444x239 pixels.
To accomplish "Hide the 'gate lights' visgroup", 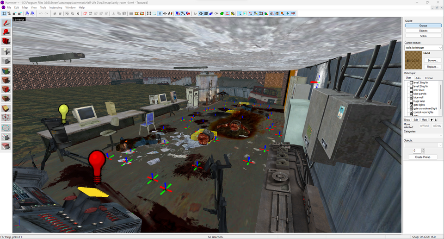I will [x=412, y=105].
